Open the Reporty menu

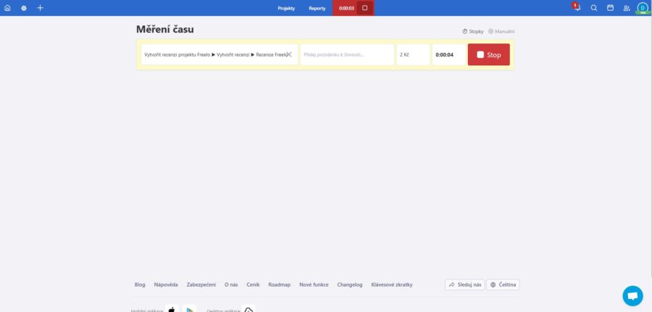click(x=317, y=8)
